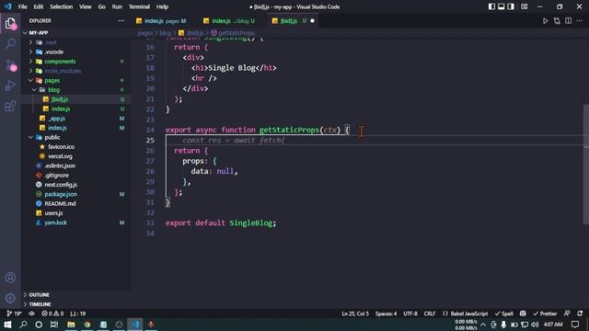Open the Explorer view in activity bar
Image resolution: width=589 pixels, height=331 pixels.
click(x=10, y=24)
